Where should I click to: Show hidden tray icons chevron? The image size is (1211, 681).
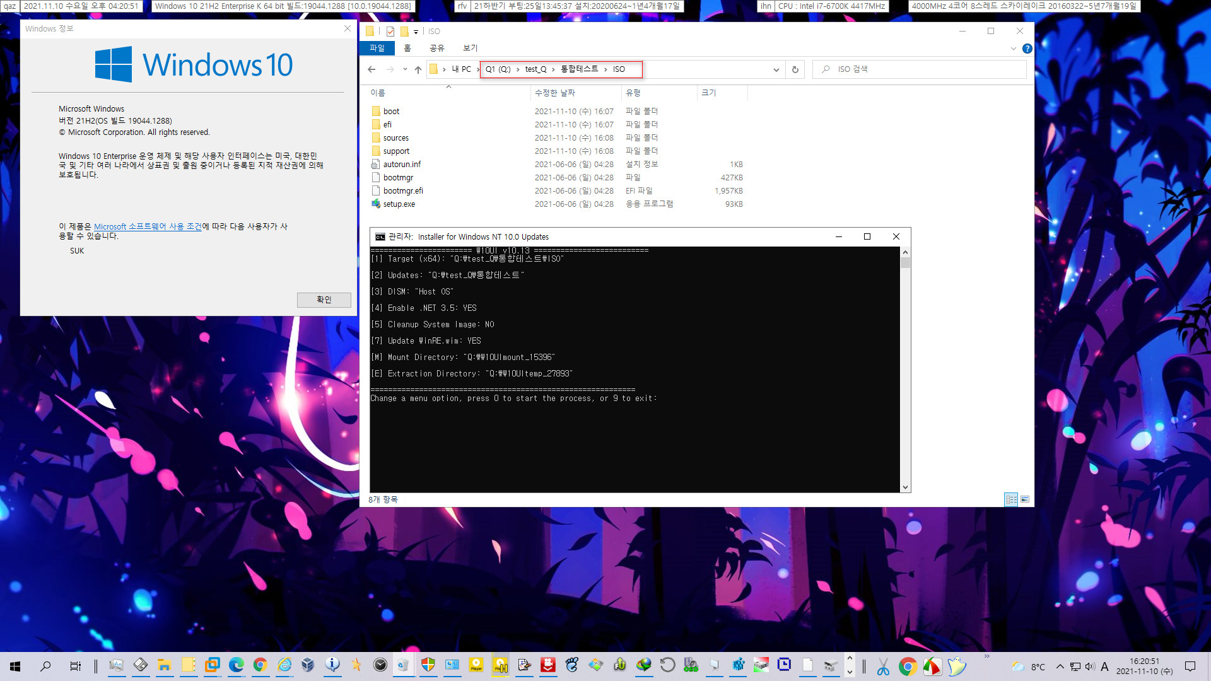(x=1060, y=666)
